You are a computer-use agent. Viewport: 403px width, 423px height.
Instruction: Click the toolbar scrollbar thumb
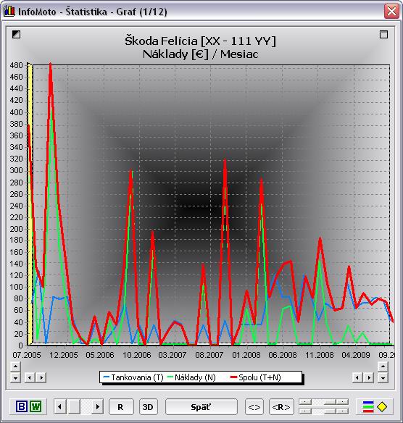pyautogui.click(x=73, y=406)
